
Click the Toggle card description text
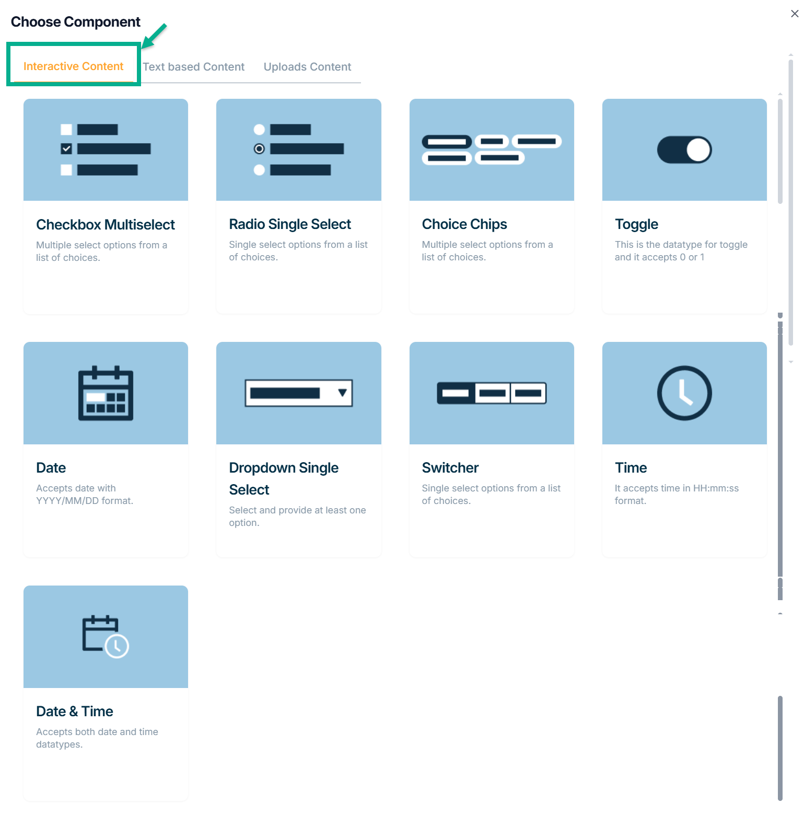[x=681, y=251]
